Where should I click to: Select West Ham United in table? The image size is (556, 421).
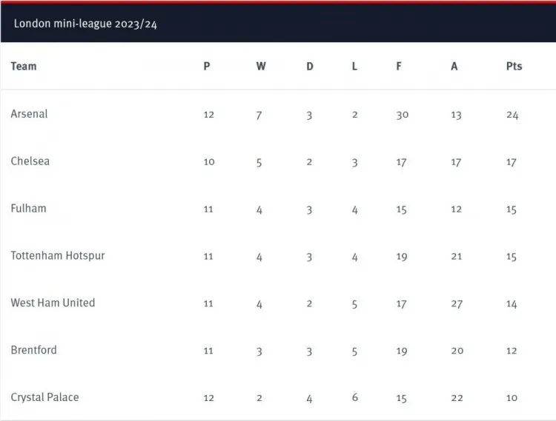(x=53, y=303)
